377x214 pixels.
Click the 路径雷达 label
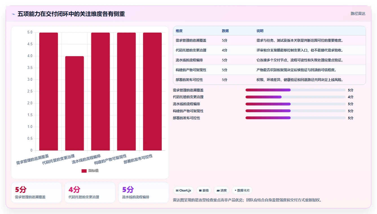(x=358, y=13)
